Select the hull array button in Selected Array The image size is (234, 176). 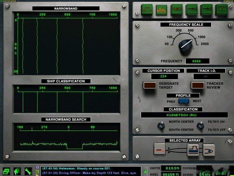193,150
